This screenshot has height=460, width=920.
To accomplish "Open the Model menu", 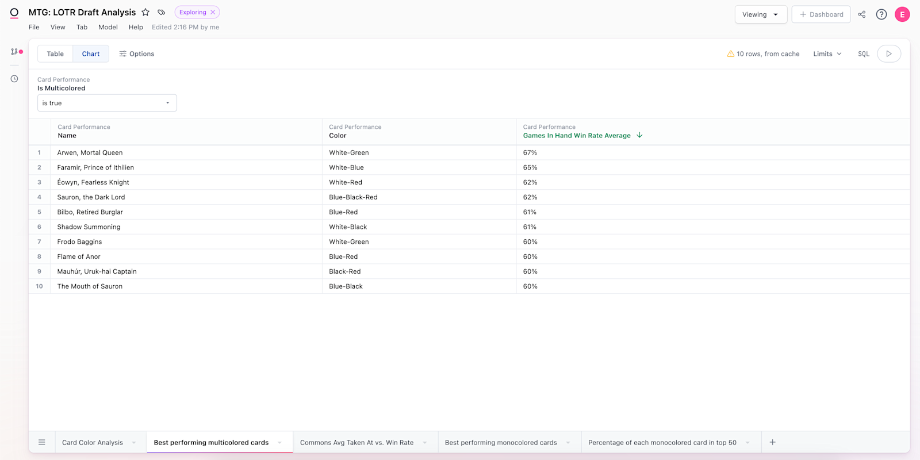I will click(x=108, y=27).
